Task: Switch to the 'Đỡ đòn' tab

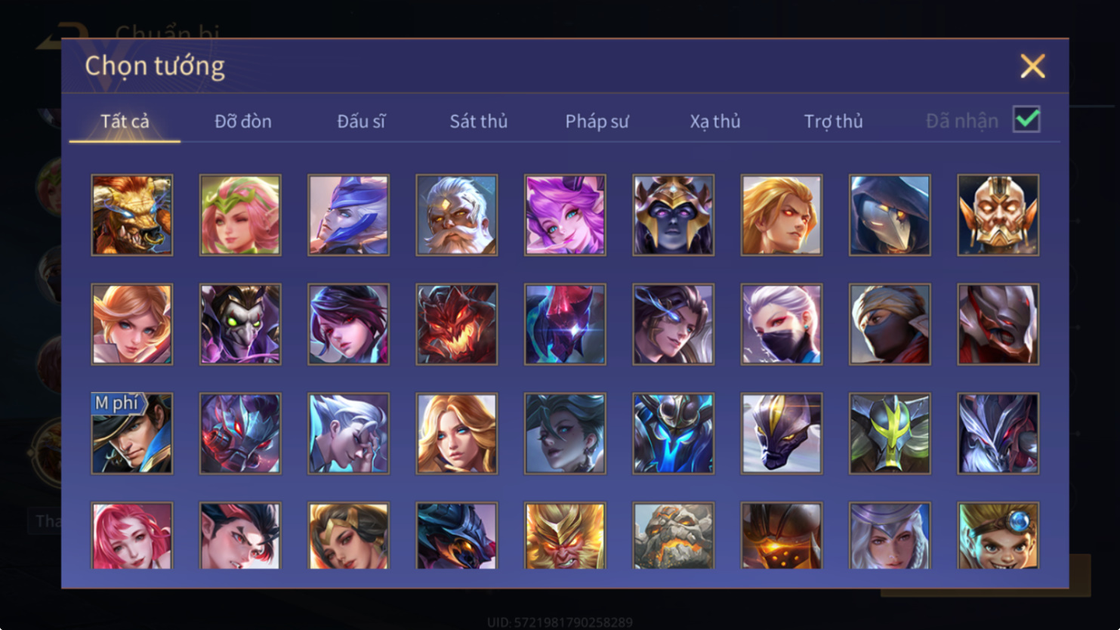Action: click(x=243, y=121)
